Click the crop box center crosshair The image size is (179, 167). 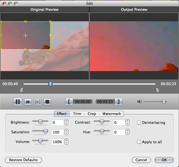[x=25, y=35]
